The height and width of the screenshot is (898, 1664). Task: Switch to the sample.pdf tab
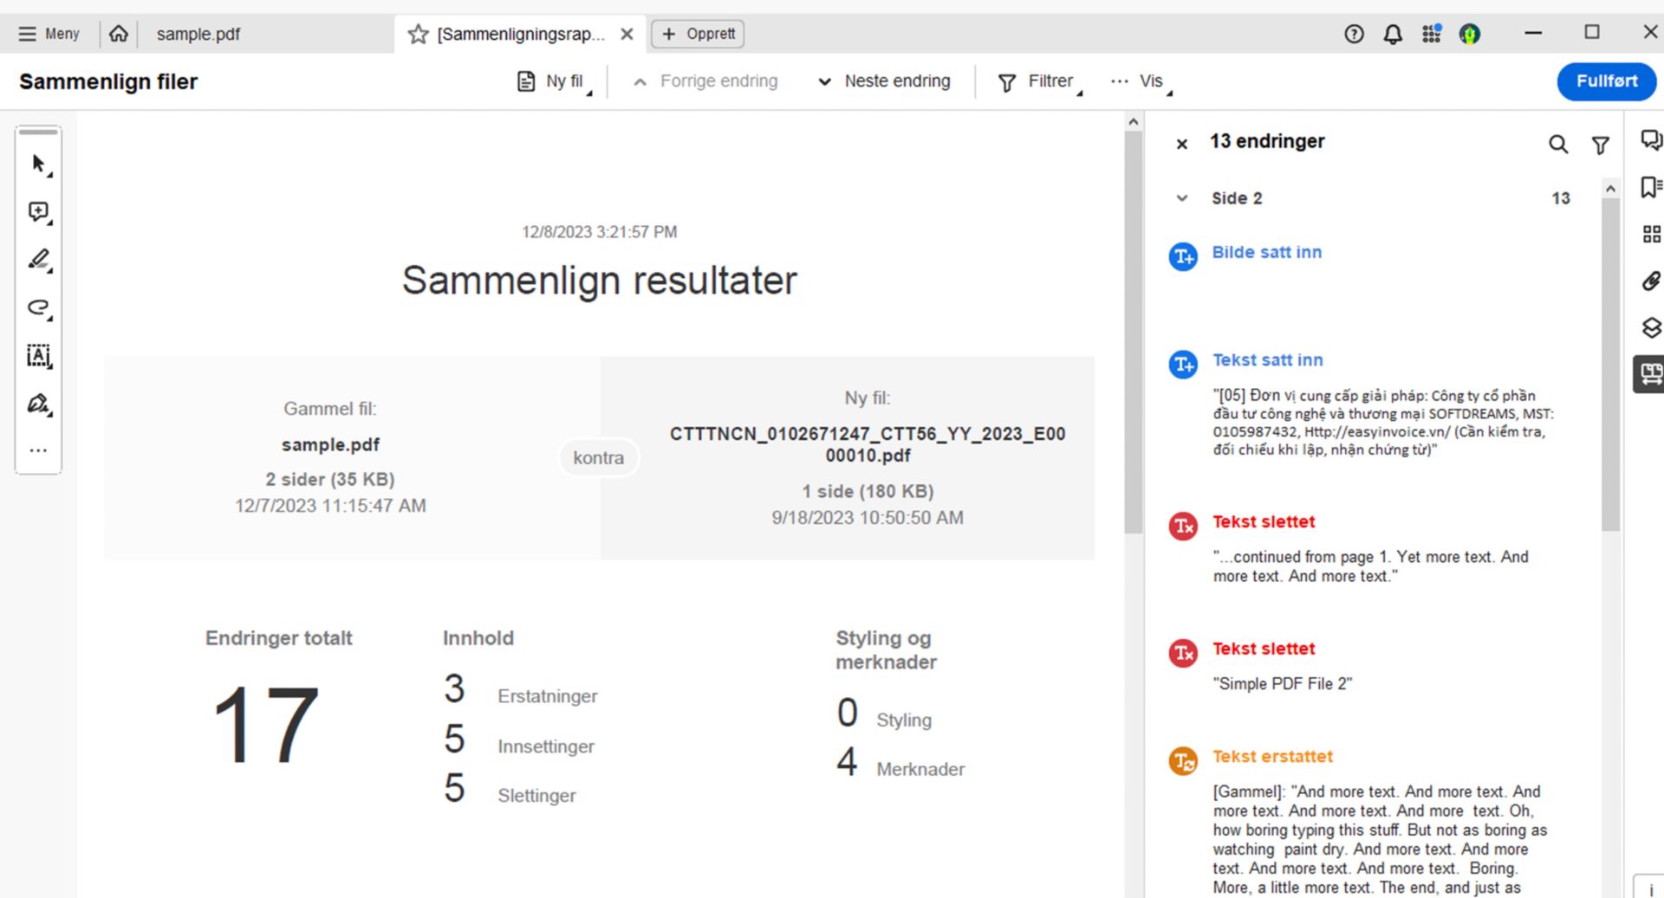(x=198, y=34)
